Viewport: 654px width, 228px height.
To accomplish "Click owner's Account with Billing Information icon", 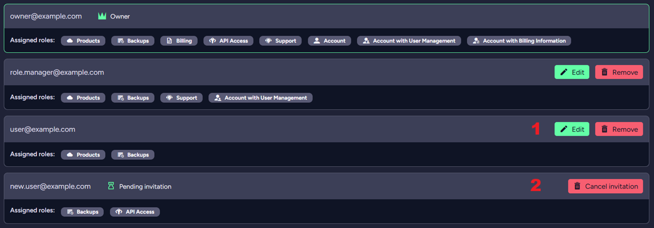I will coord(476,41).
